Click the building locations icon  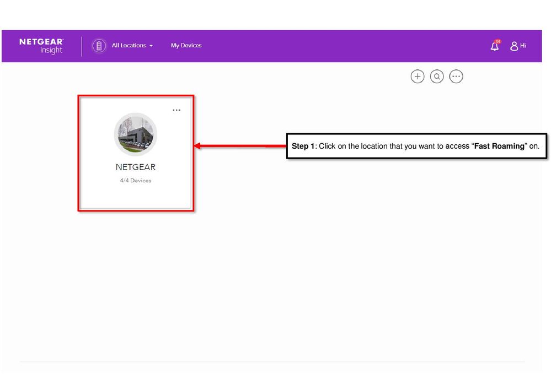point(99,46)
